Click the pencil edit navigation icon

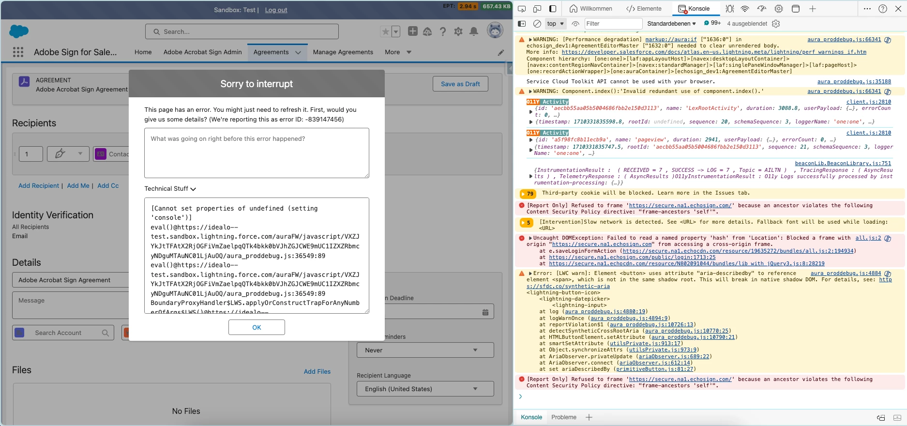[x=501, y=53]
